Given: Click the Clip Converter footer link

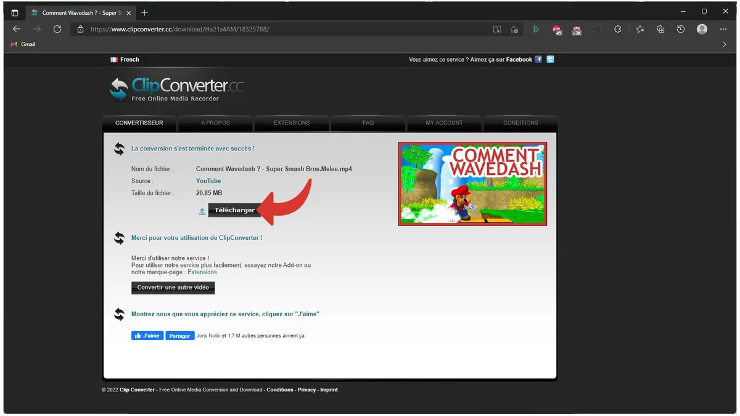Looking at the screenshot, I should [137, 390].
